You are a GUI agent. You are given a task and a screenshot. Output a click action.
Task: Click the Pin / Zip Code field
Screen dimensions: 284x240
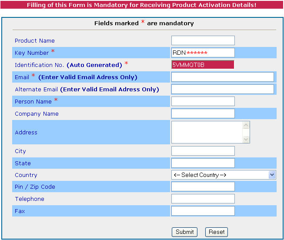pos(203,187)
